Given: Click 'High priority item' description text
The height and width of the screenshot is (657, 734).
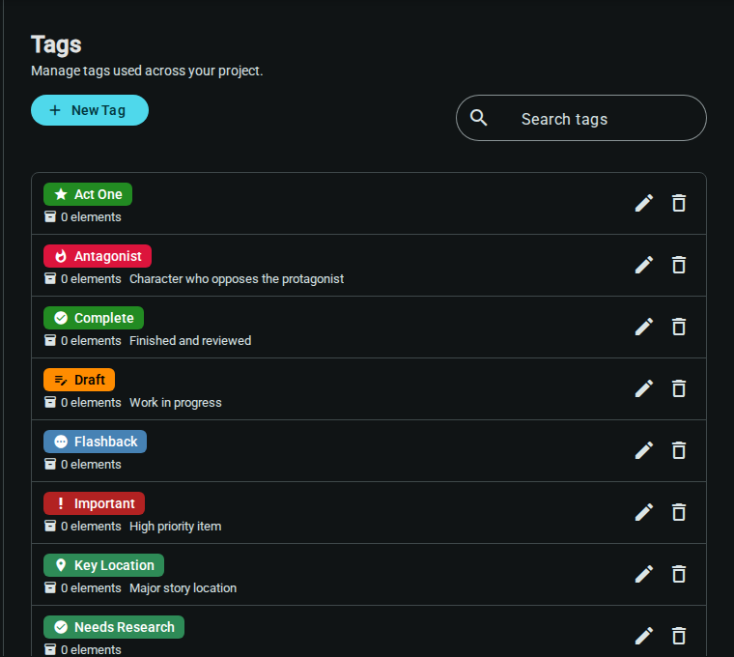Looking at the screenshot, I should click(x=176, y=527).
